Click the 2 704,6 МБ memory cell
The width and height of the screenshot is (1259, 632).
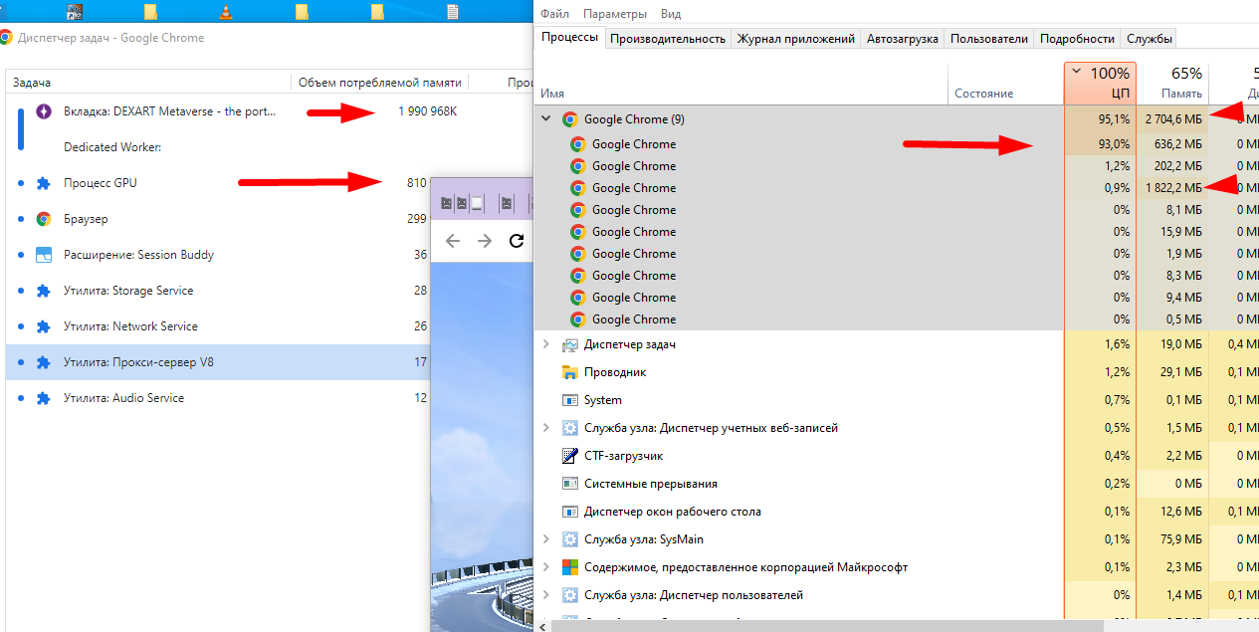(1172, 119)
